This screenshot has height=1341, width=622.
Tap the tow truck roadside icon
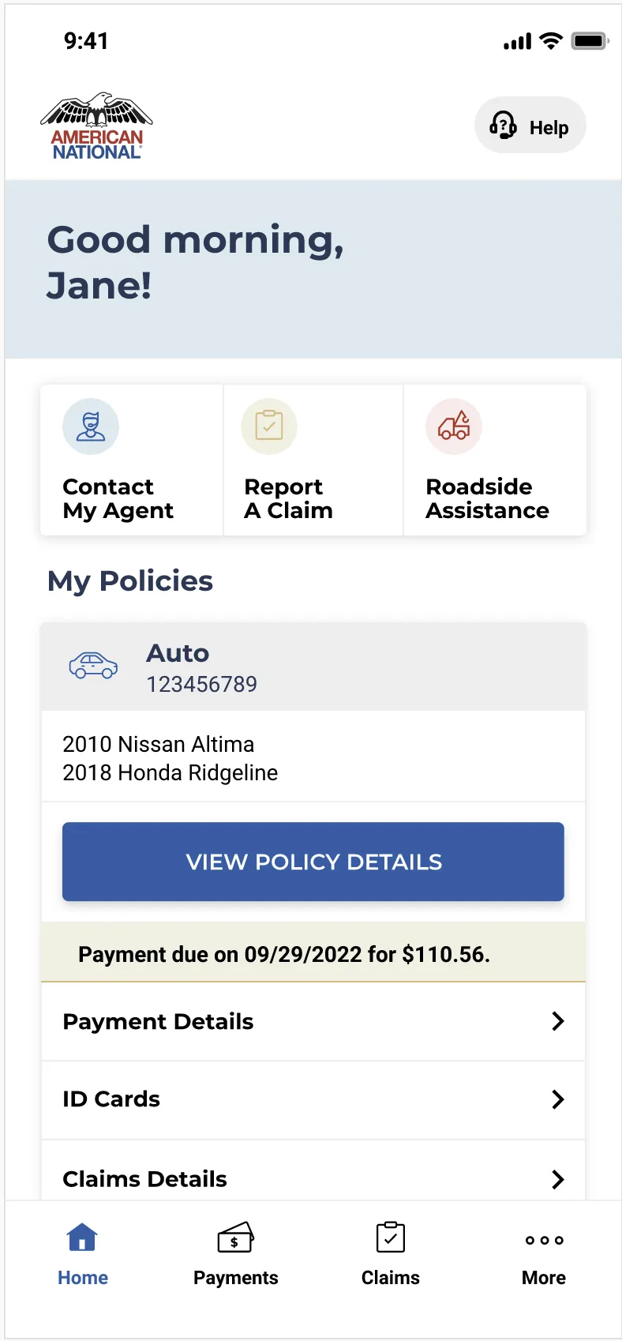[x=454, y=426]
